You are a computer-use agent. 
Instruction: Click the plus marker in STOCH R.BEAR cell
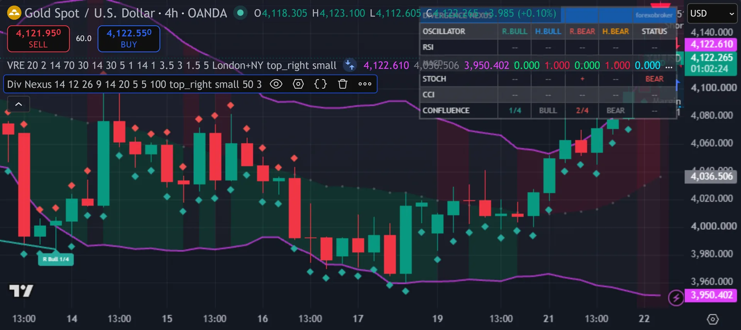(x=582, y=79)
